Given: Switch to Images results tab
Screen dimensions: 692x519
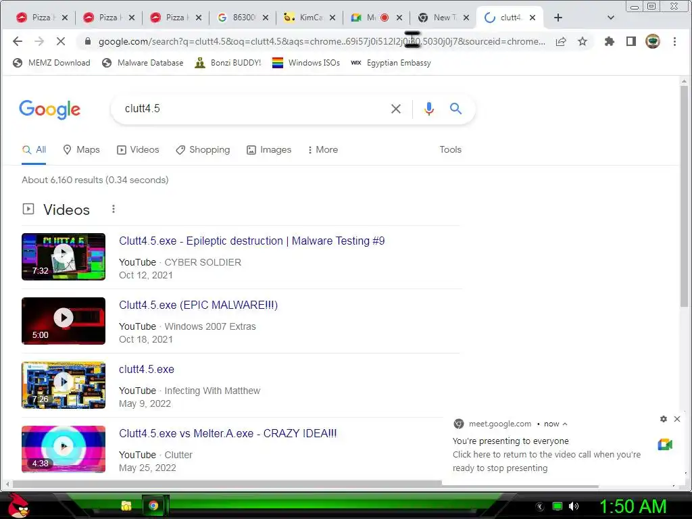Looking at the screenshot, I should tap(269, 149).
